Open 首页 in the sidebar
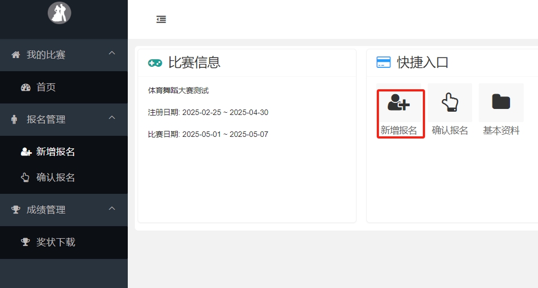The width and height of the screenshot is (538, 288). point(46,88)
